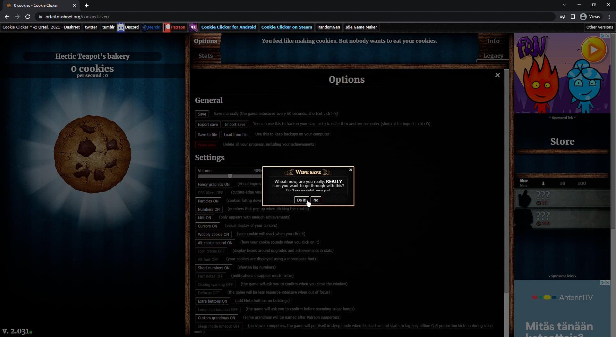Open the Info tab
The width and height of the screenshot is (616, 337).
tap(493, 41)
